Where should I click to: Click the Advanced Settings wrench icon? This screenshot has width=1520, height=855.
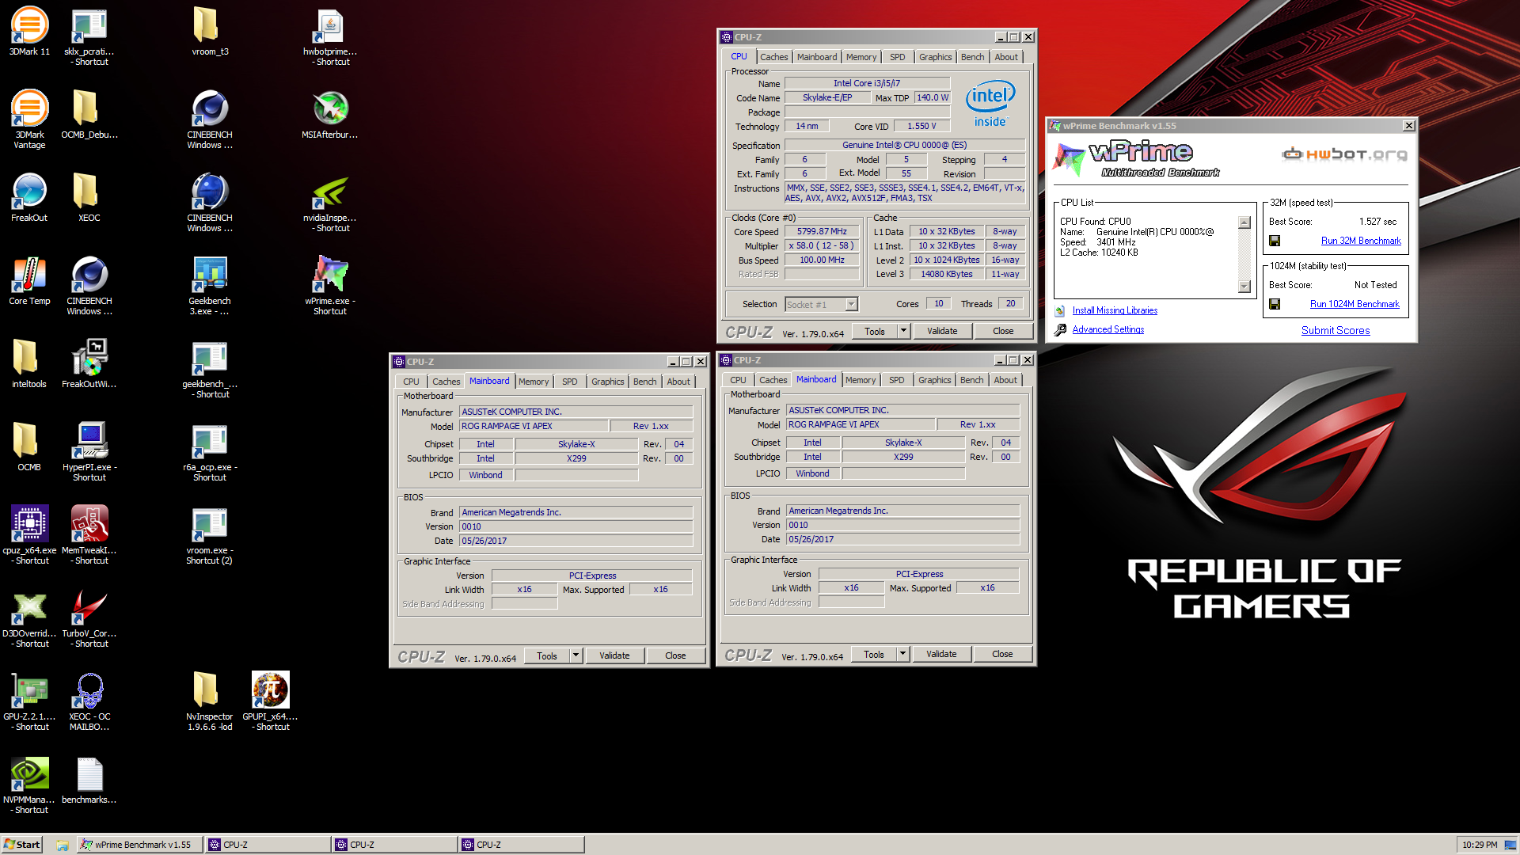[1060, 329]
